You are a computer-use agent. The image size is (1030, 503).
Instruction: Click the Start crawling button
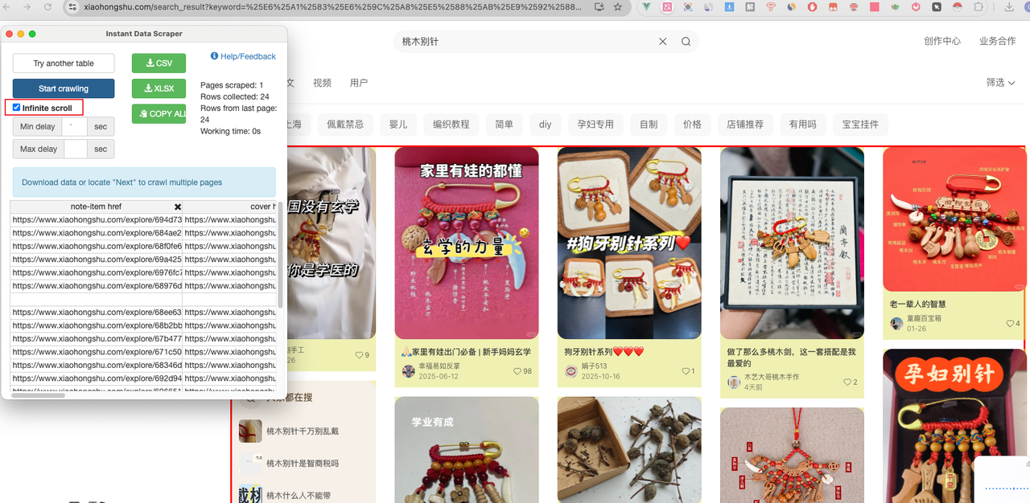click(x=64, y=88)
